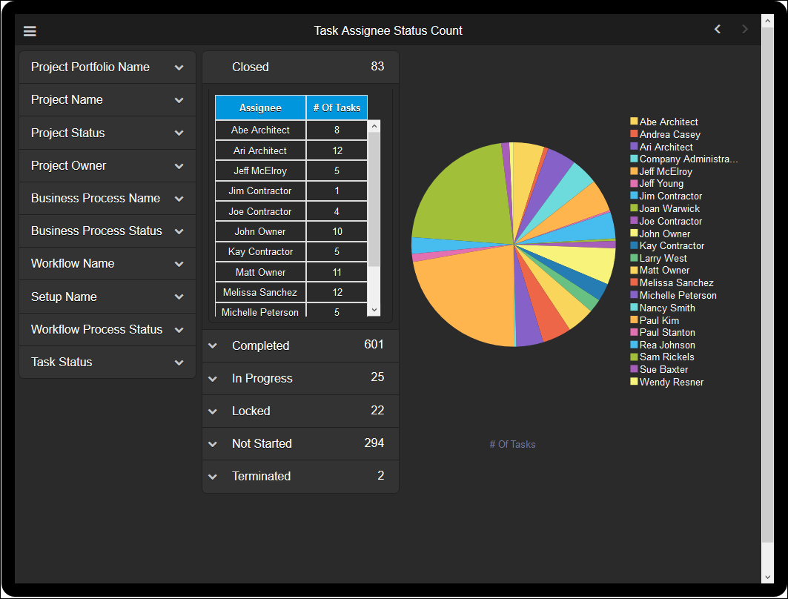788x599 pixels.
Task: Click Paul Stanton legend entry
Action: pyautogui.click(x=663, y=333)
